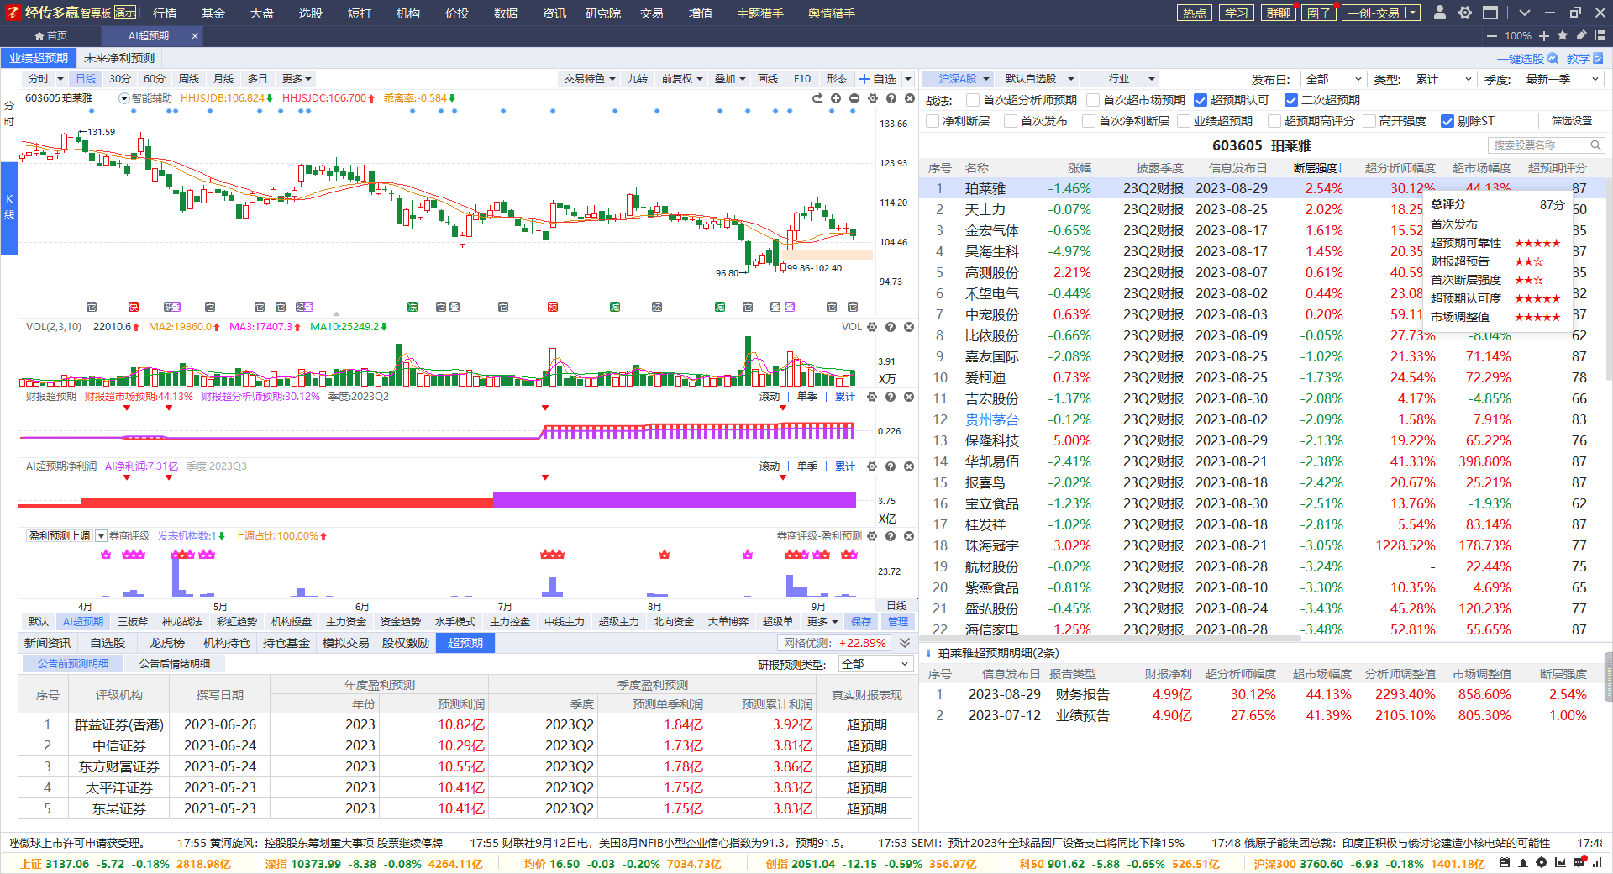The width and height of the screenshot is (1613, 874).
Task: Toggle 首次发布 checkbox in strategy filters
Action: (1011, 121)
